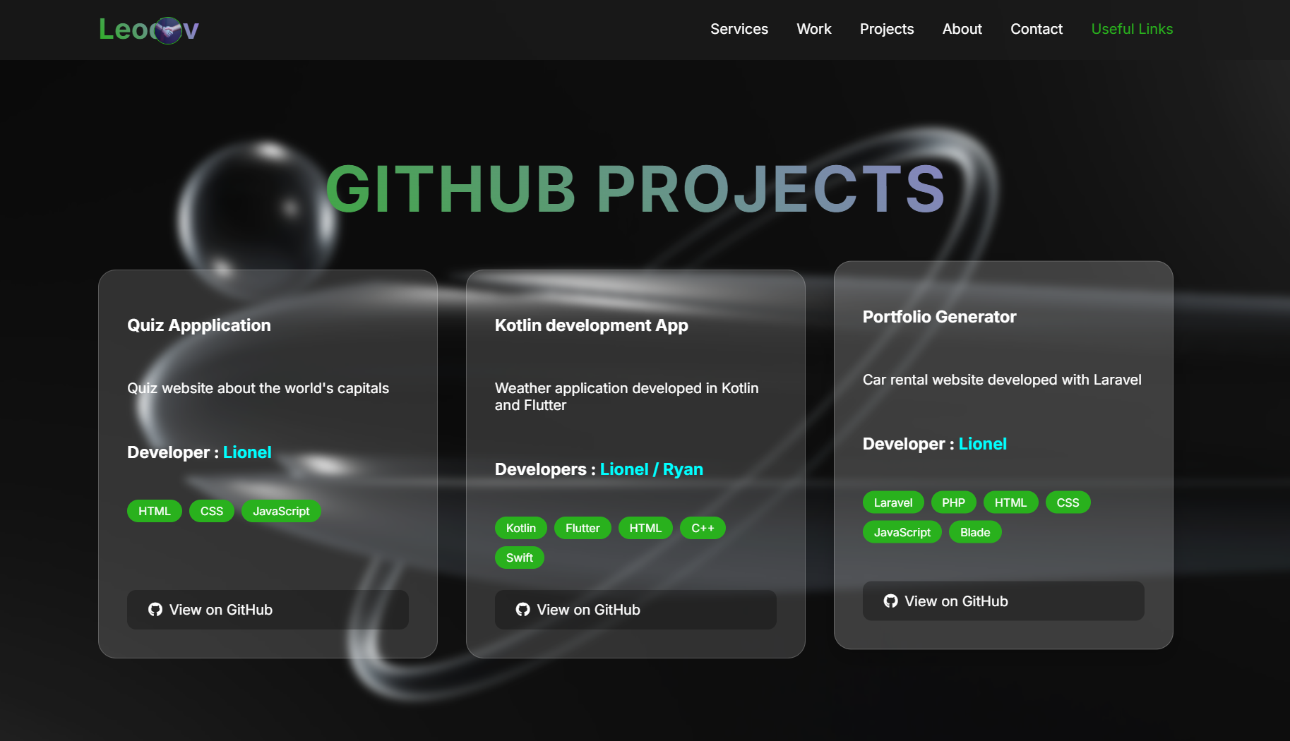Select the PHP technology tag

pos(953,502)
